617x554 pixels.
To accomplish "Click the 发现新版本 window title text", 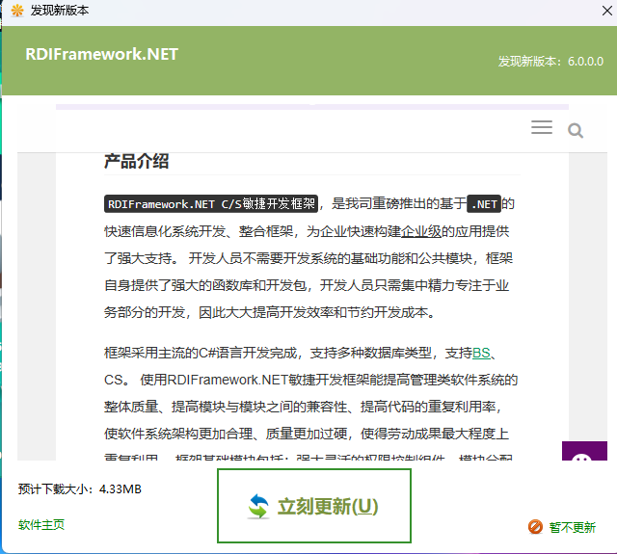I will pyautogui.click(x=60, y=11).
